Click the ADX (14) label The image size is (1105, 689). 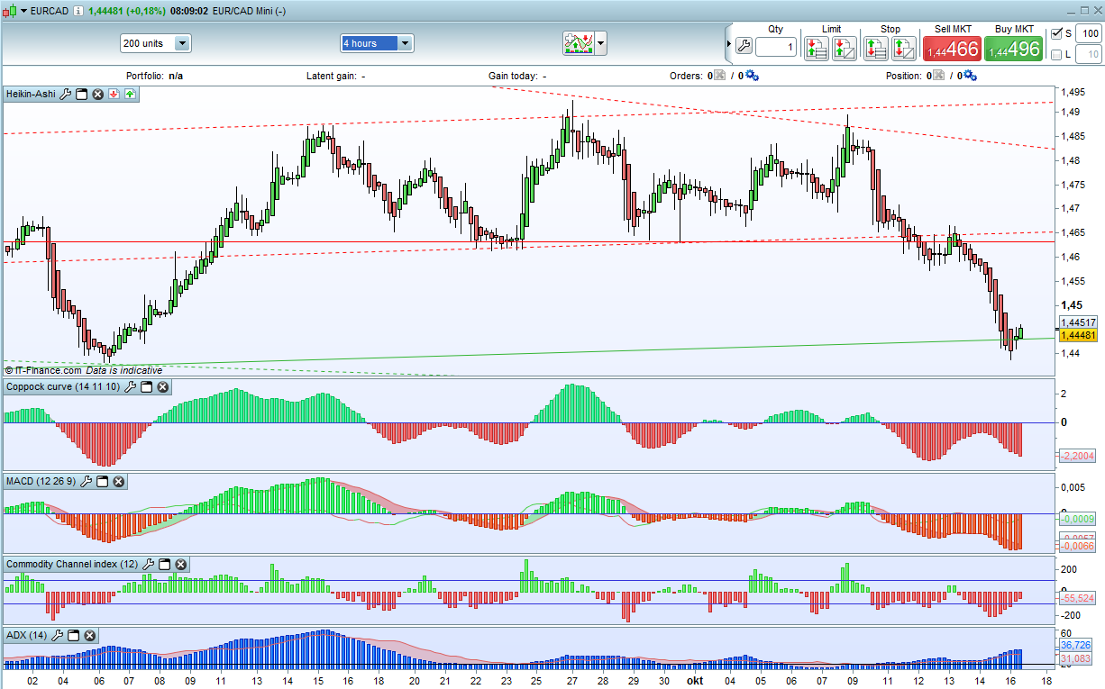27,636
